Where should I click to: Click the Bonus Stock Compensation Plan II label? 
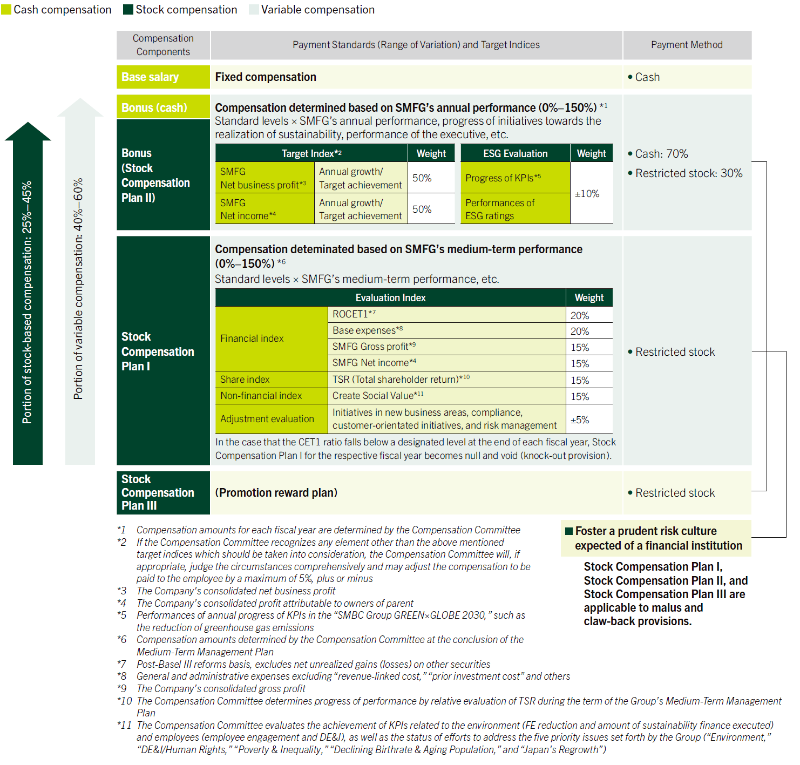(163, 175)
